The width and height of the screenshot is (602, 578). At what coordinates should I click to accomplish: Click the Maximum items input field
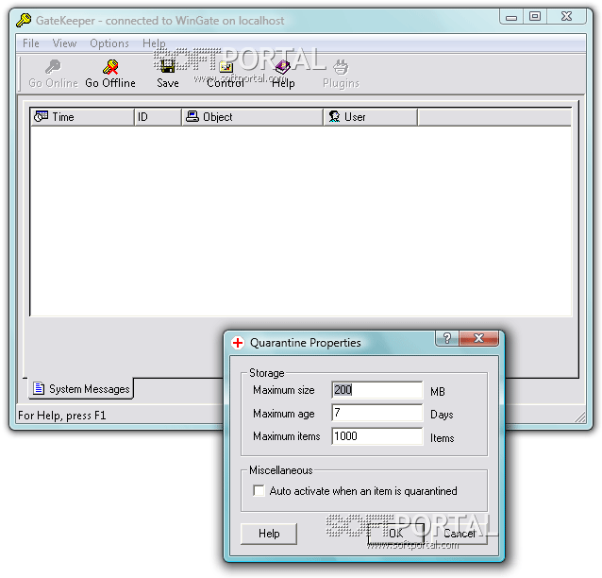(x=377, y=436)
